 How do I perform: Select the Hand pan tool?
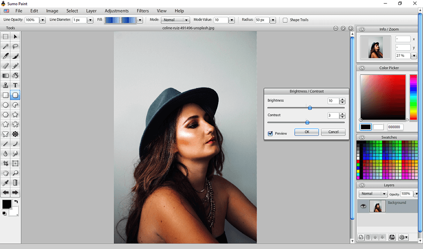coord(5,173)
